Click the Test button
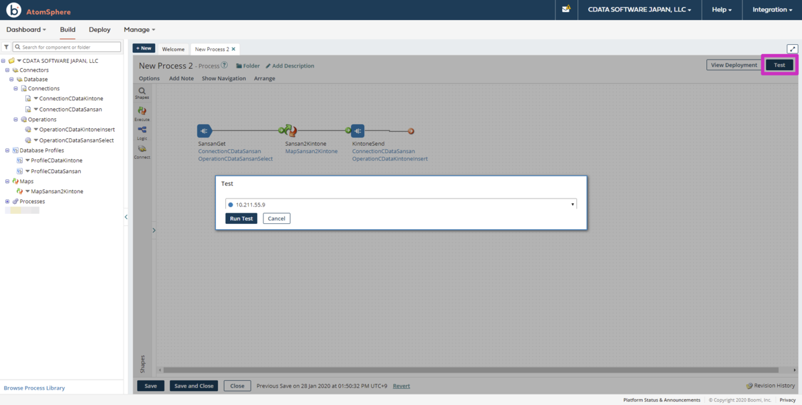802x405 pixels. (x=779, y=65)
